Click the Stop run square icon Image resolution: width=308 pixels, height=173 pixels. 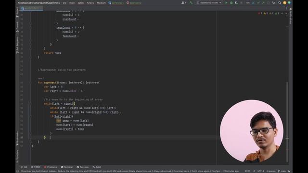click(x=242, y=3)
